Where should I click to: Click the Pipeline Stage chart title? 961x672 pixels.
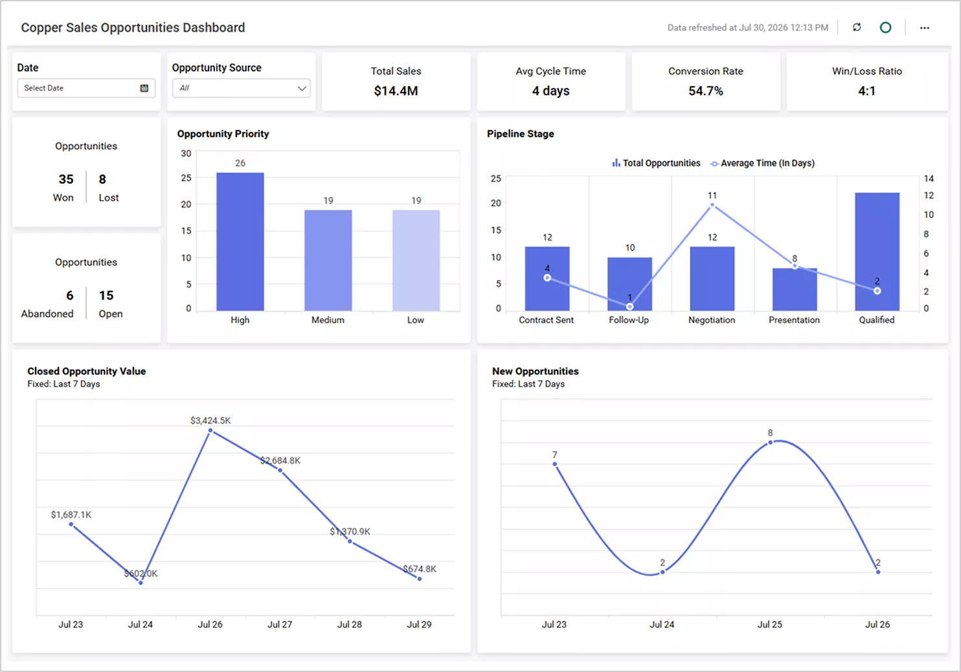[521, 134]
